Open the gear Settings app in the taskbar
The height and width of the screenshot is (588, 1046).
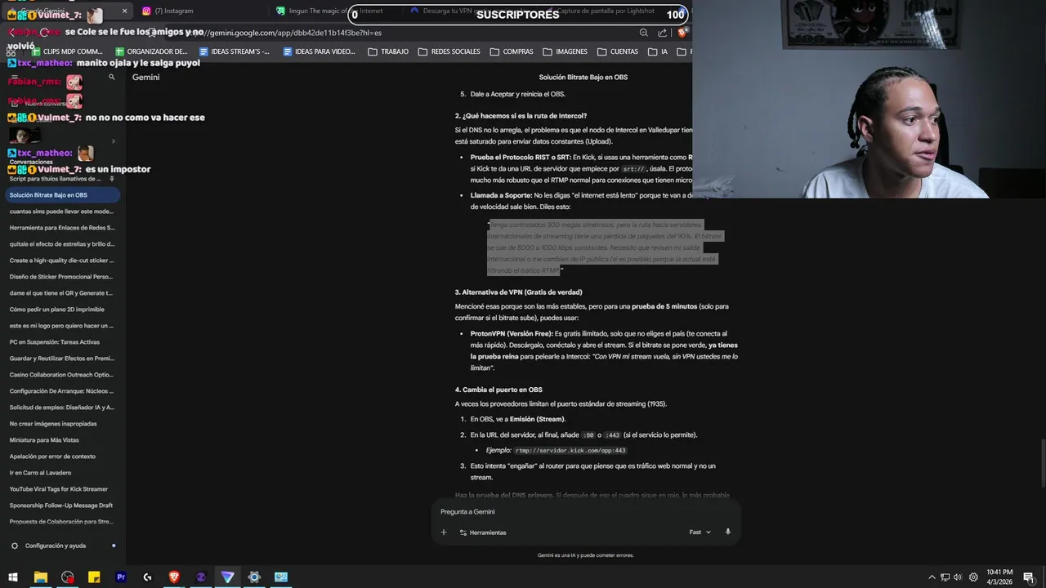click(x=254, y=577)
